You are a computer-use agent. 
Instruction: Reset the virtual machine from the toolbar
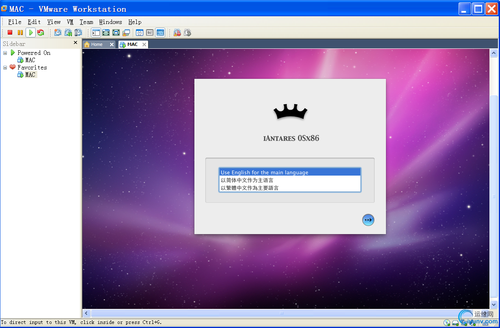[x=41, y=33]
